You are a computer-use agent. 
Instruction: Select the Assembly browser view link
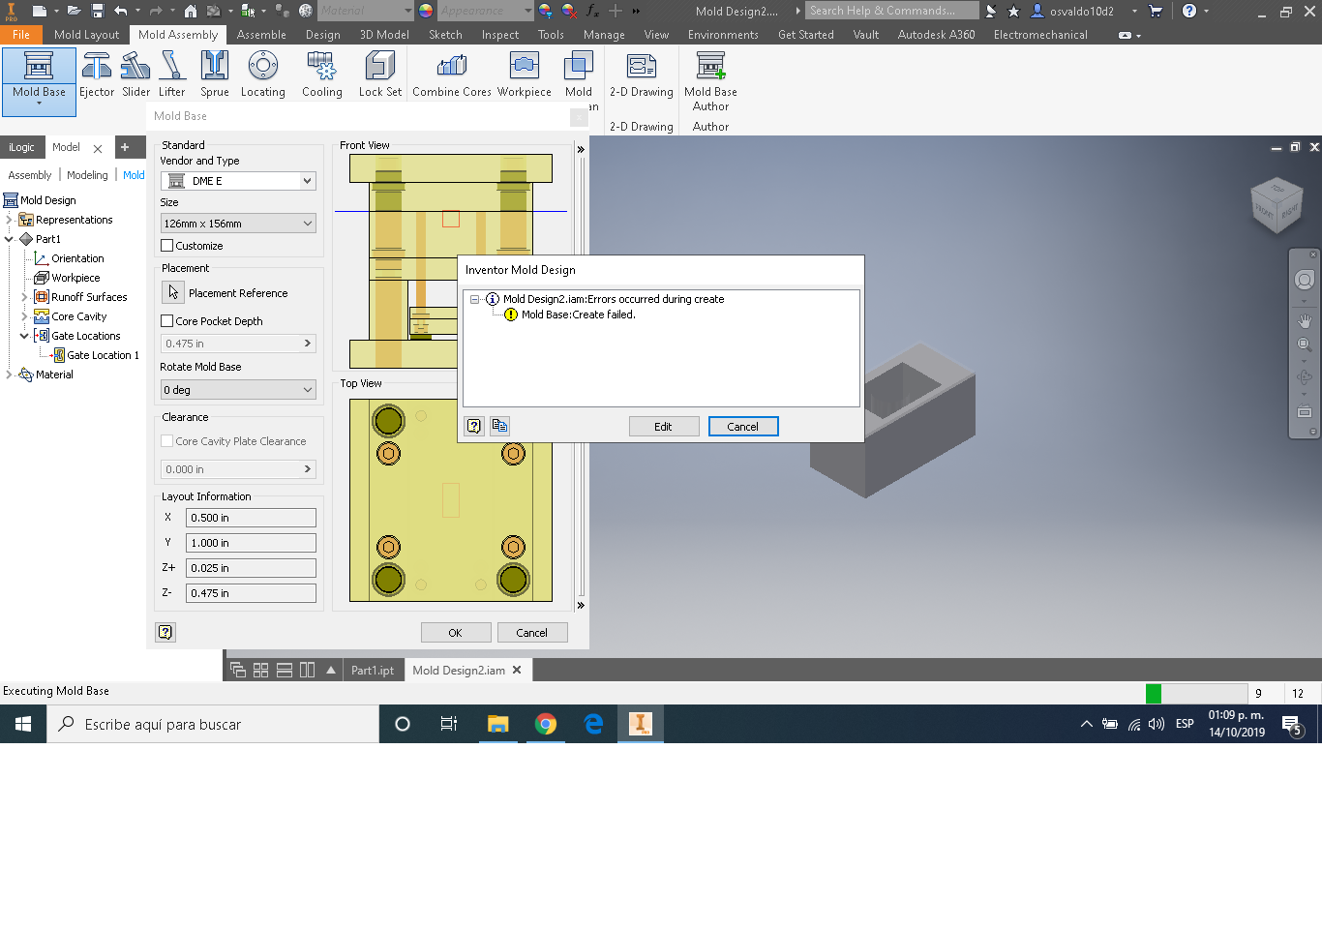coord(30,175)
